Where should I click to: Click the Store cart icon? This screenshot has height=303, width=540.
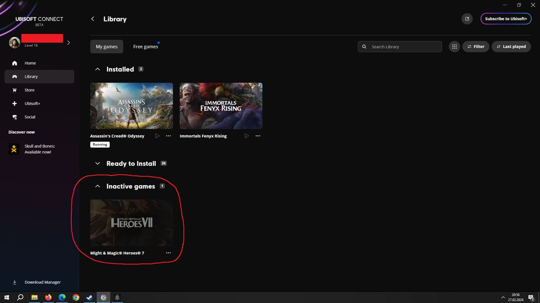(x=15, y=90)
